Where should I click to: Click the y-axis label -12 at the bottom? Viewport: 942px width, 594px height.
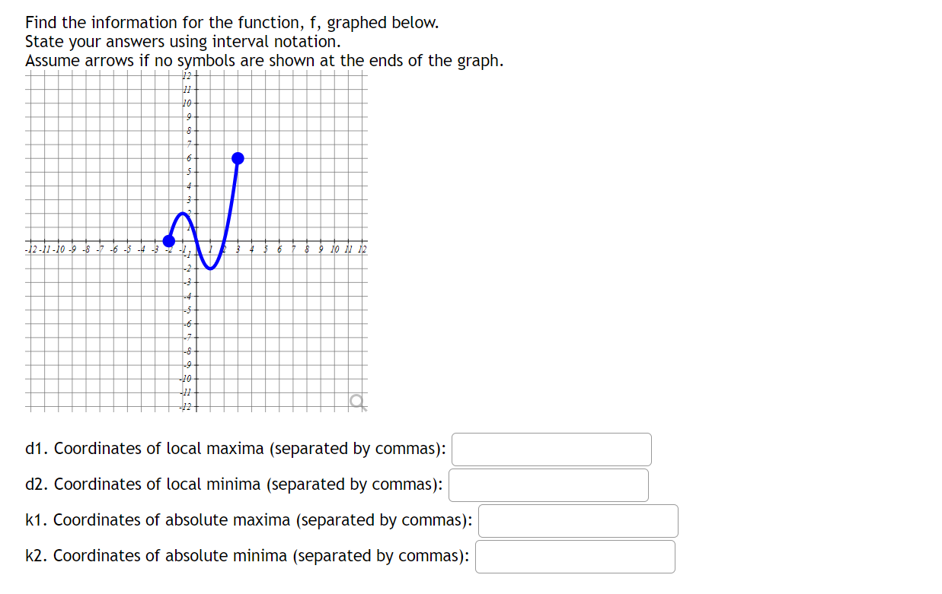coord(187,408)
